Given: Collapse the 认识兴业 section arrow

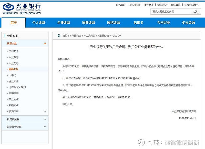Looking at the screenshot, I should click(45, 43).
